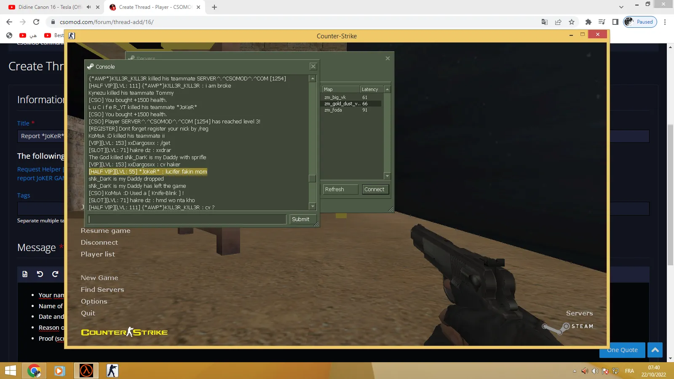The height and width of the screenshot is (379, 674).
Task: Close the Console window
Action: (x=313, y=67)
